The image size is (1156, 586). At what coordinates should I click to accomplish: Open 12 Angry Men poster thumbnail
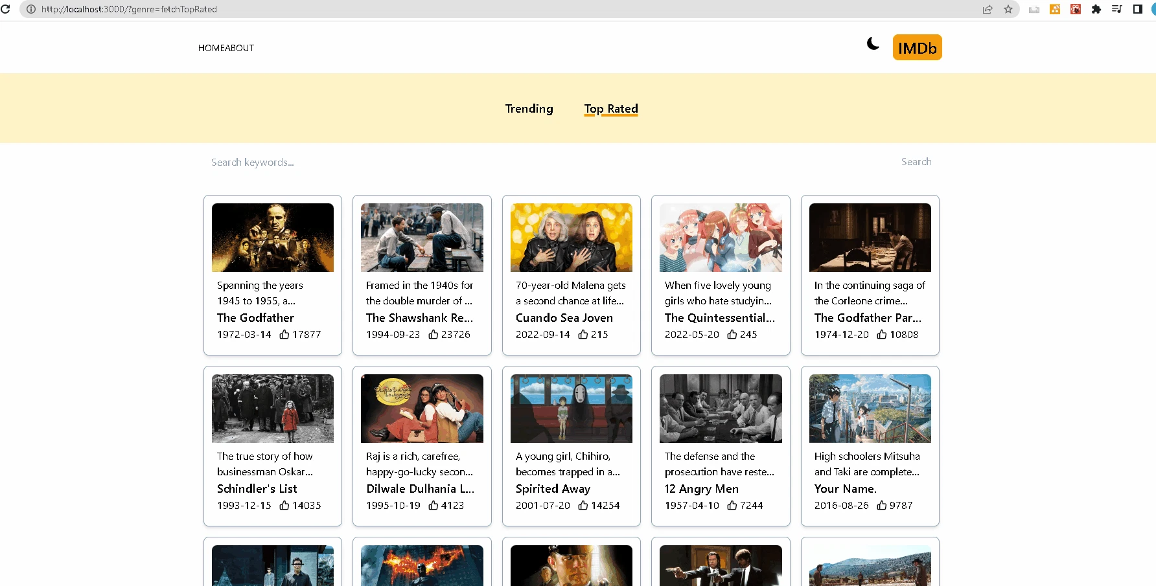721,409
